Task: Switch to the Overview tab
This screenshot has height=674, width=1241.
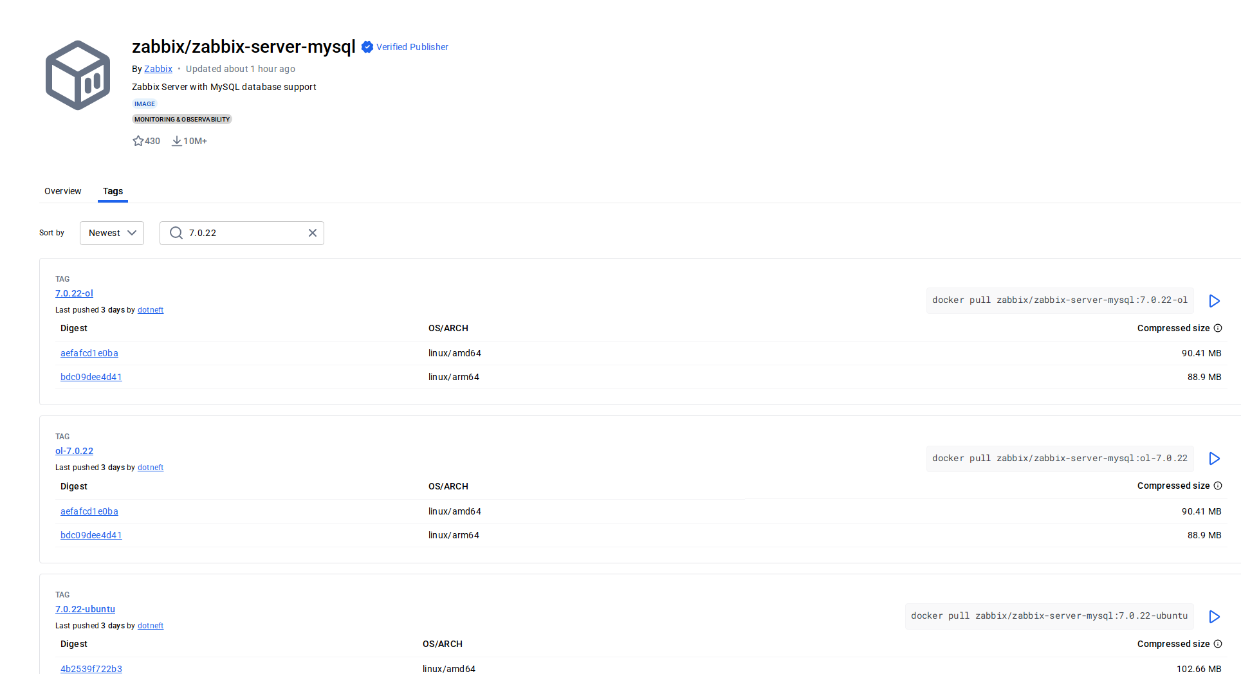Action: click(x=63, y=191)
